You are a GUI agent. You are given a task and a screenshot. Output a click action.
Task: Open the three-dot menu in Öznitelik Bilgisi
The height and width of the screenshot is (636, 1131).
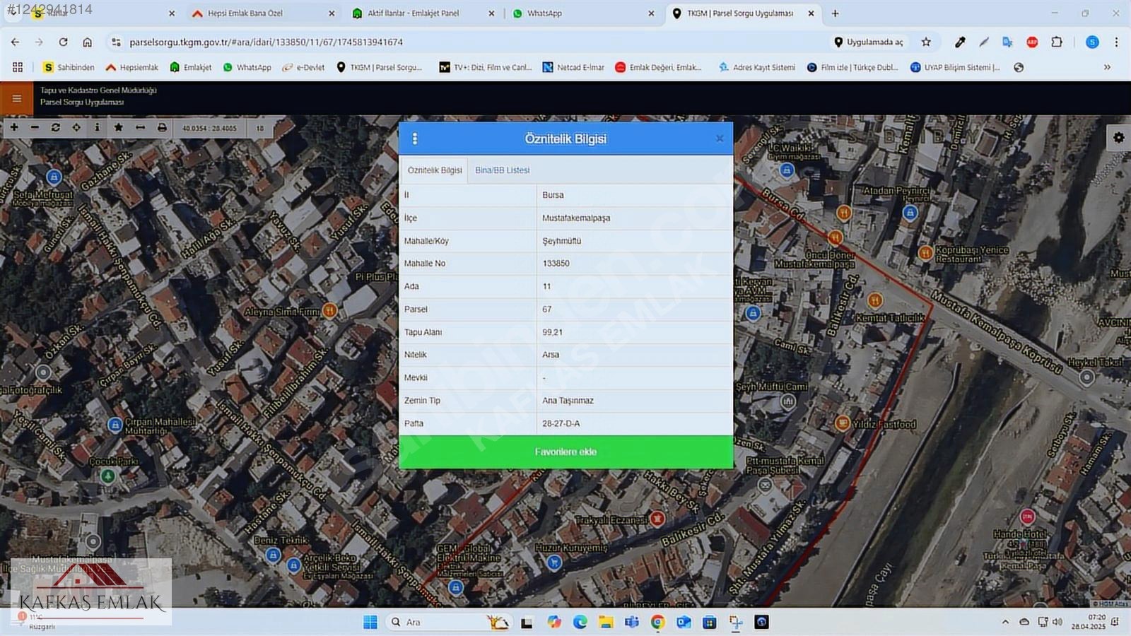pos(415,139)
